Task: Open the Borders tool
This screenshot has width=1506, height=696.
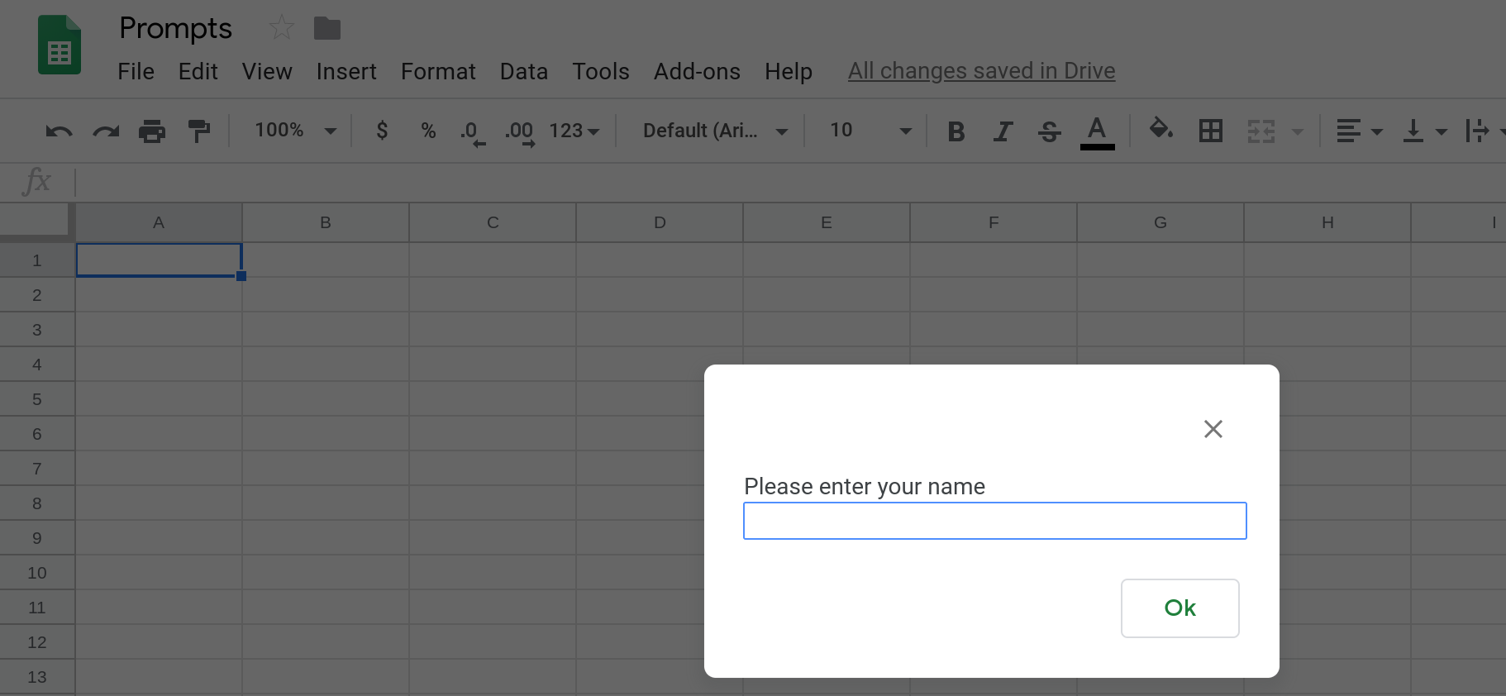Action: tap(1211, 131)
